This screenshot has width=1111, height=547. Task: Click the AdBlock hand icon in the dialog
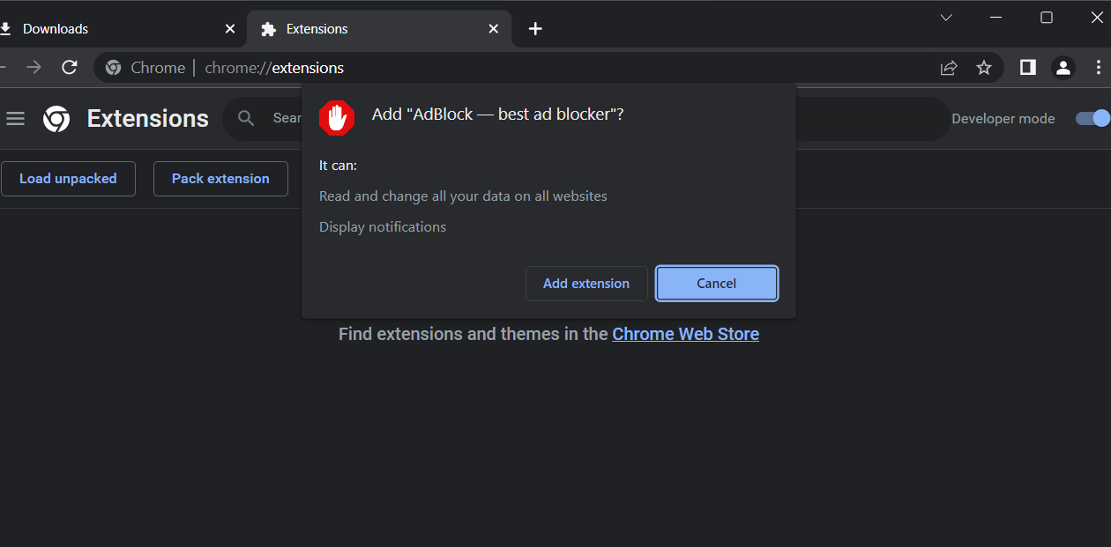pos(337,117)
